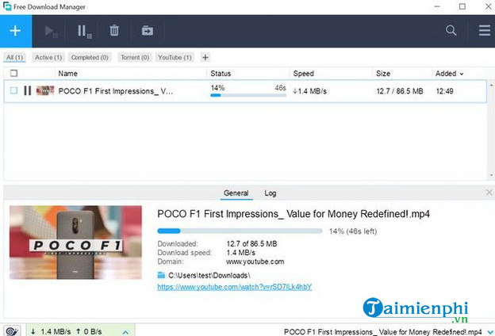Pause selected downloads in toolbar

tap(84, 31)
